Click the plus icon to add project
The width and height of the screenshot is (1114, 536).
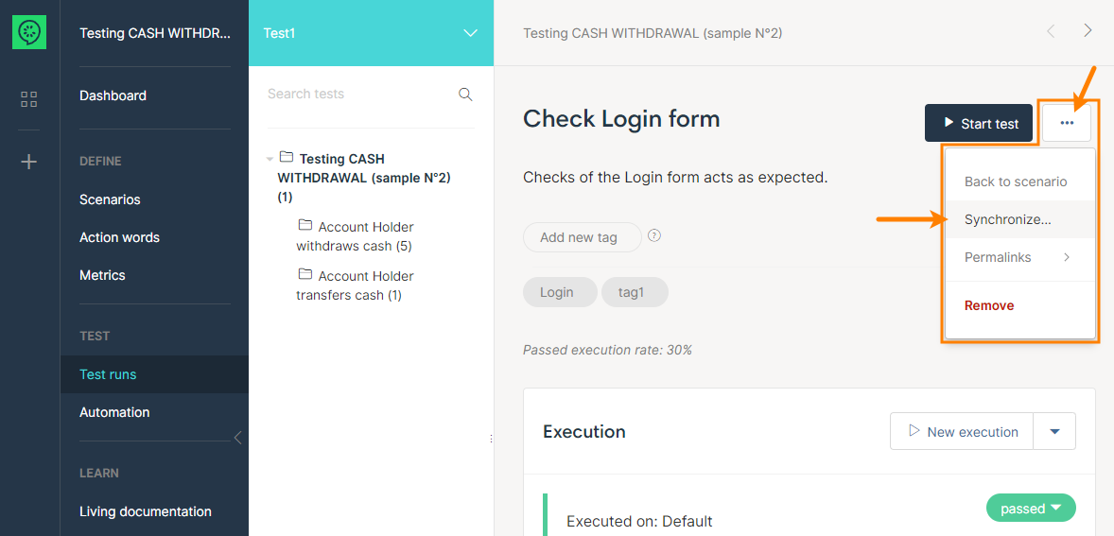pos(29,162)
